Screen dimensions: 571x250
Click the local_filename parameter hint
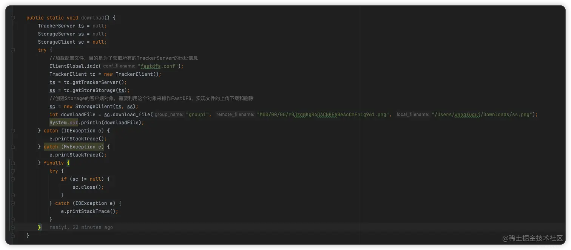coord(413,114)
